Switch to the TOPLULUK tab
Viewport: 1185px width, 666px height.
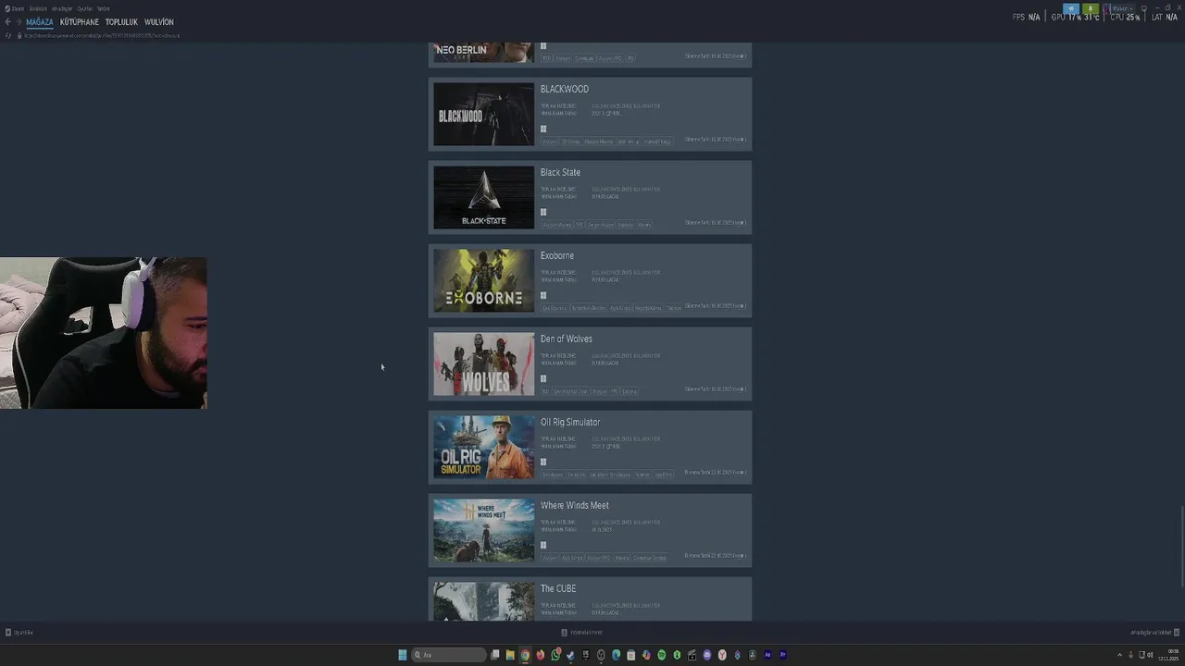click(121, 22)
